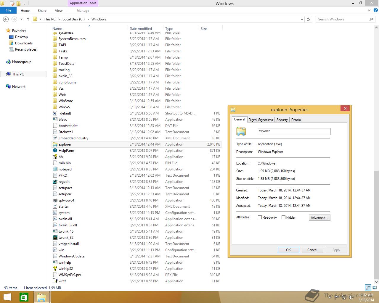
Task: Select Network in navigation pane
Action: click(x=19, y=87)
